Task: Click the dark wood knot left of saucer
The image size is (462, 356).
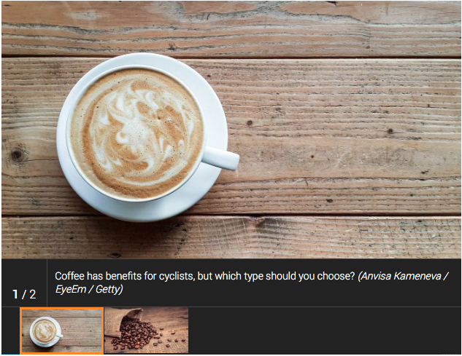Action: pos(17,154)
